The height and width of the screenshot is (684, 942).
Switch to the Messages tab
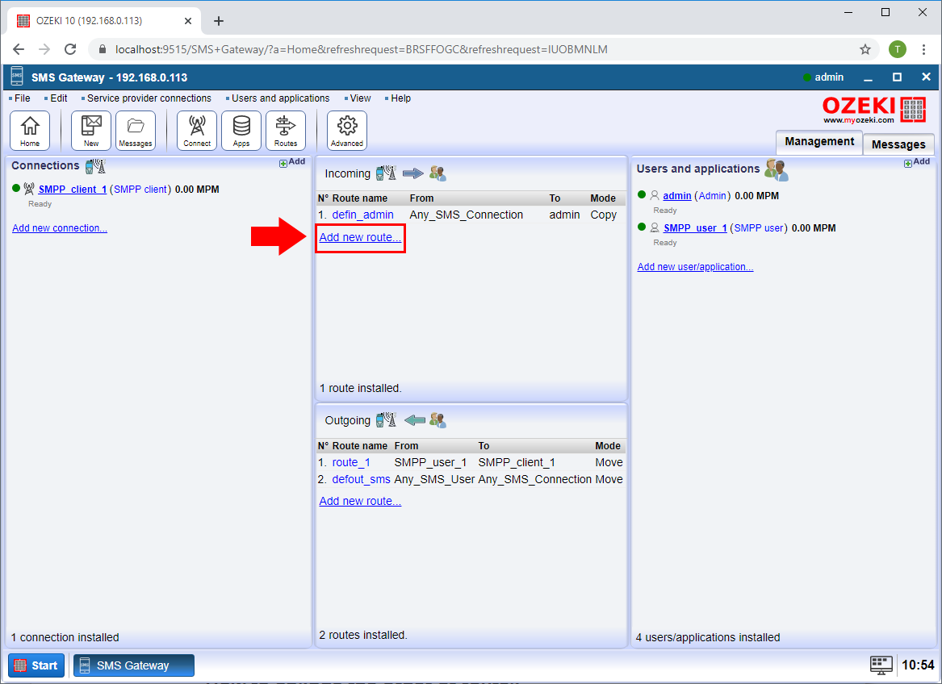pos(898,144)
